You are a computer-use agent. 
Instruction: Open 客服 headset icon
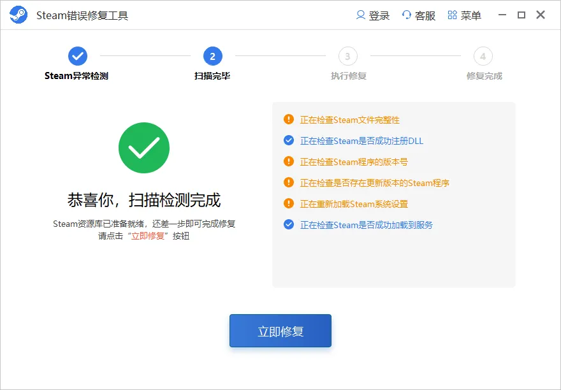pyautogui.click(x=407, y=15)
